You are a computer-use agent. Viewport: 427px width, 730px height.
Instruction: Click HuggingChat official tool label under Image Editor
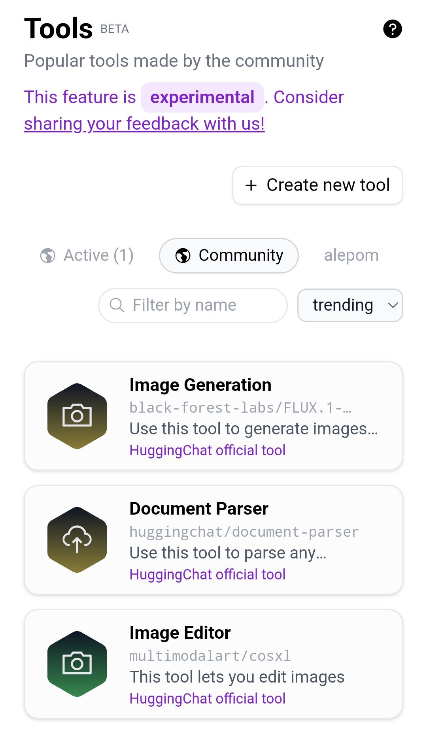[208, 698]
